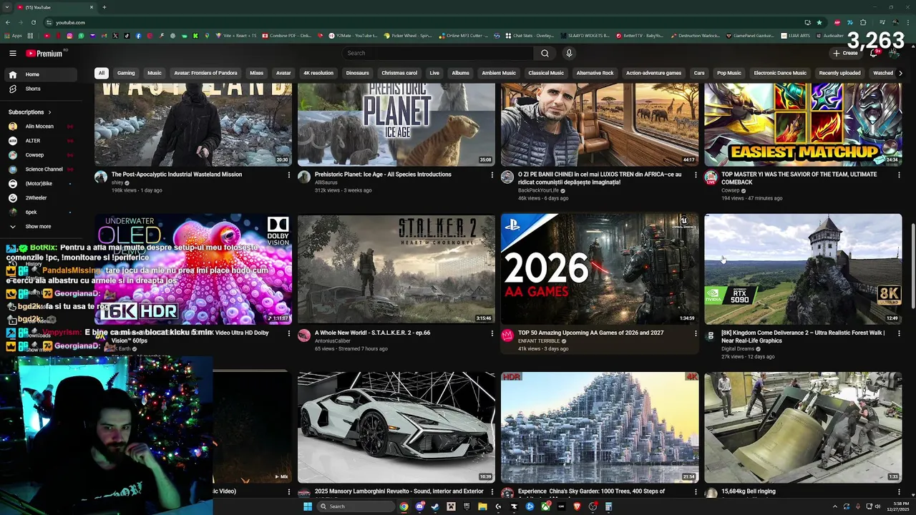Click into the YouTube search field

[x=438, y=53]
